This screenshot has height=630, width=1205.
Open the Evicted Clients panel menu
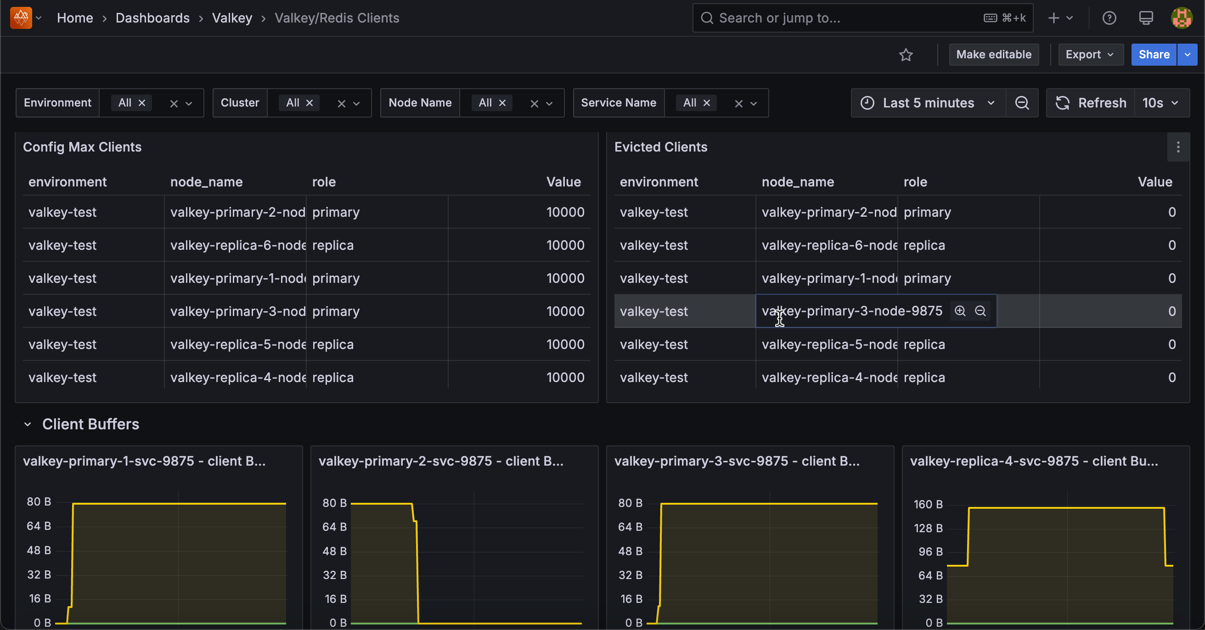[x=1178, y=147]
